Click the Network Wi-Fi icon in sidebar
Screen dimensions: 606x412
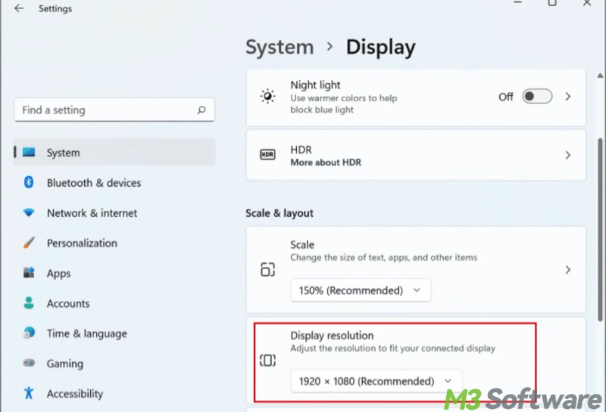(x=29, y=212)
